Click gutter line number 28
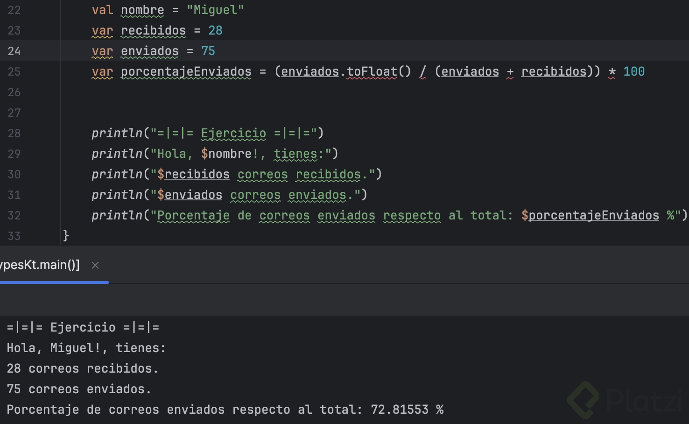Viewport: 689px width, 424px height. click(14, 133)
